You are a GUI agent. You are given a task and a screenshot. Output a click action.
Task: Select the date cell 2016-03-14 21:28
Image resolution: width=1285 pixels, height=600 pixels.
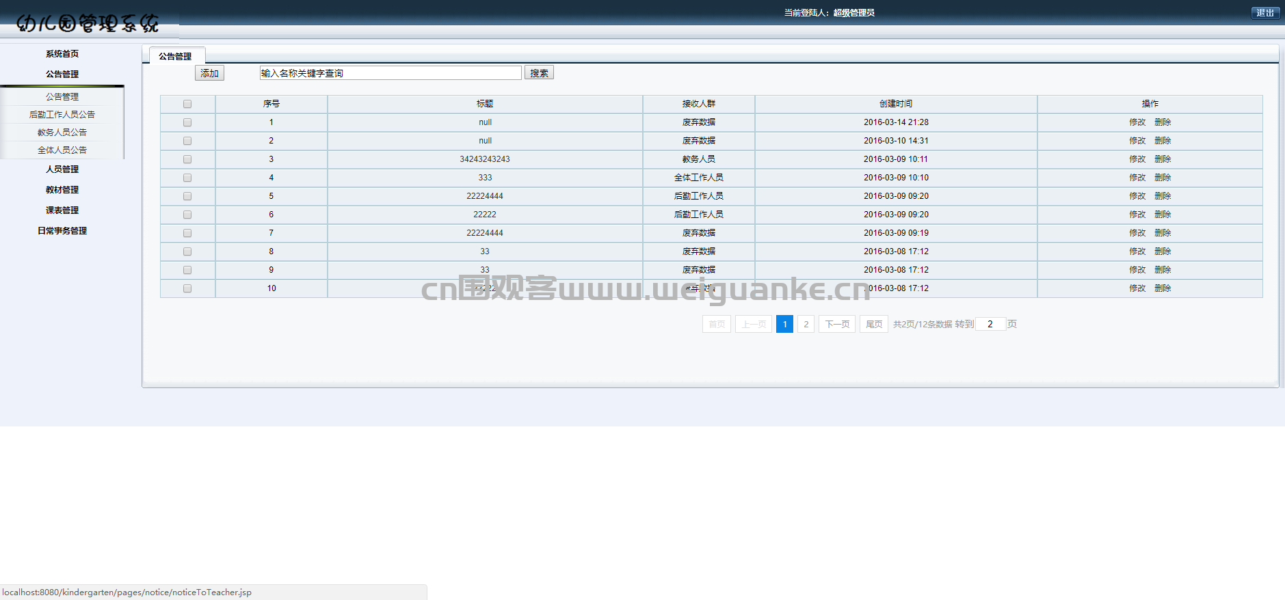pos(896,122)
